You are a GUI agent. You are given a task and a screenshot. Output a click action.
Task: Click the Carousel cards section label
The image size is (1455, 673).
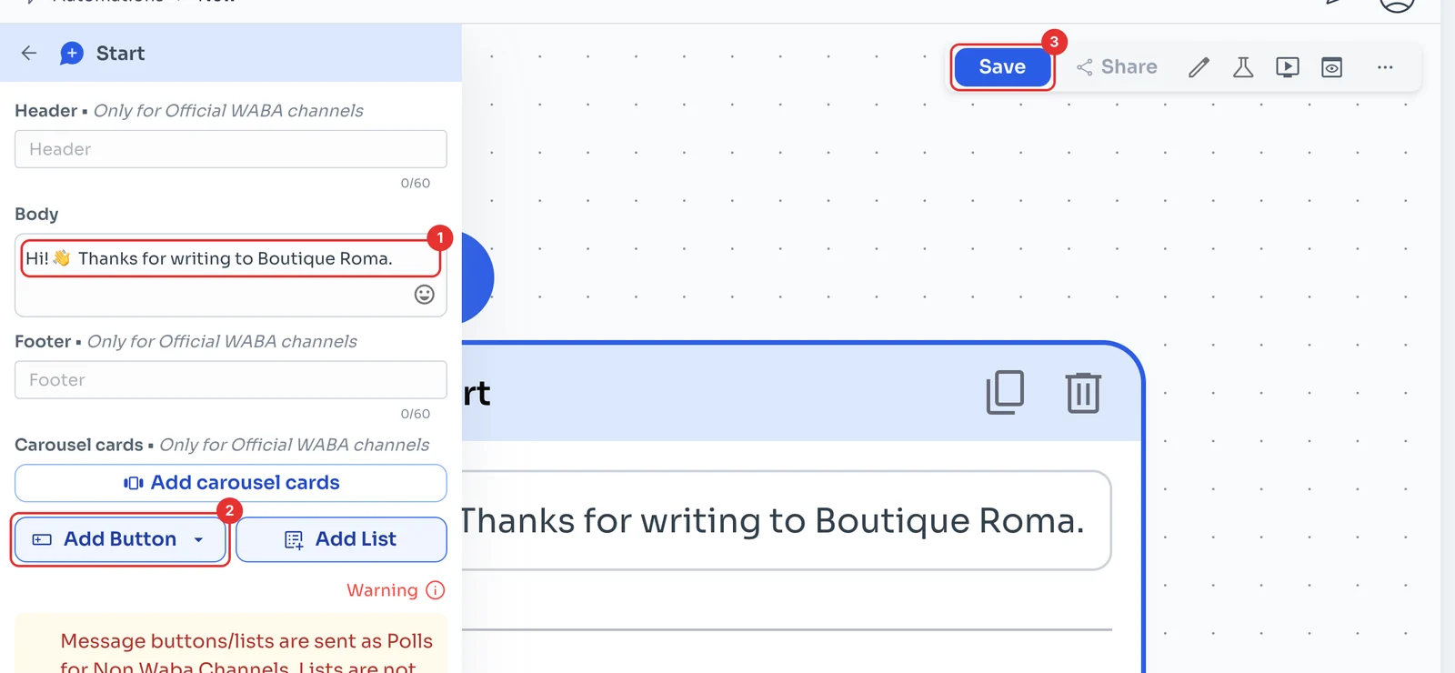pyautogui.click(x=79, y=445)
